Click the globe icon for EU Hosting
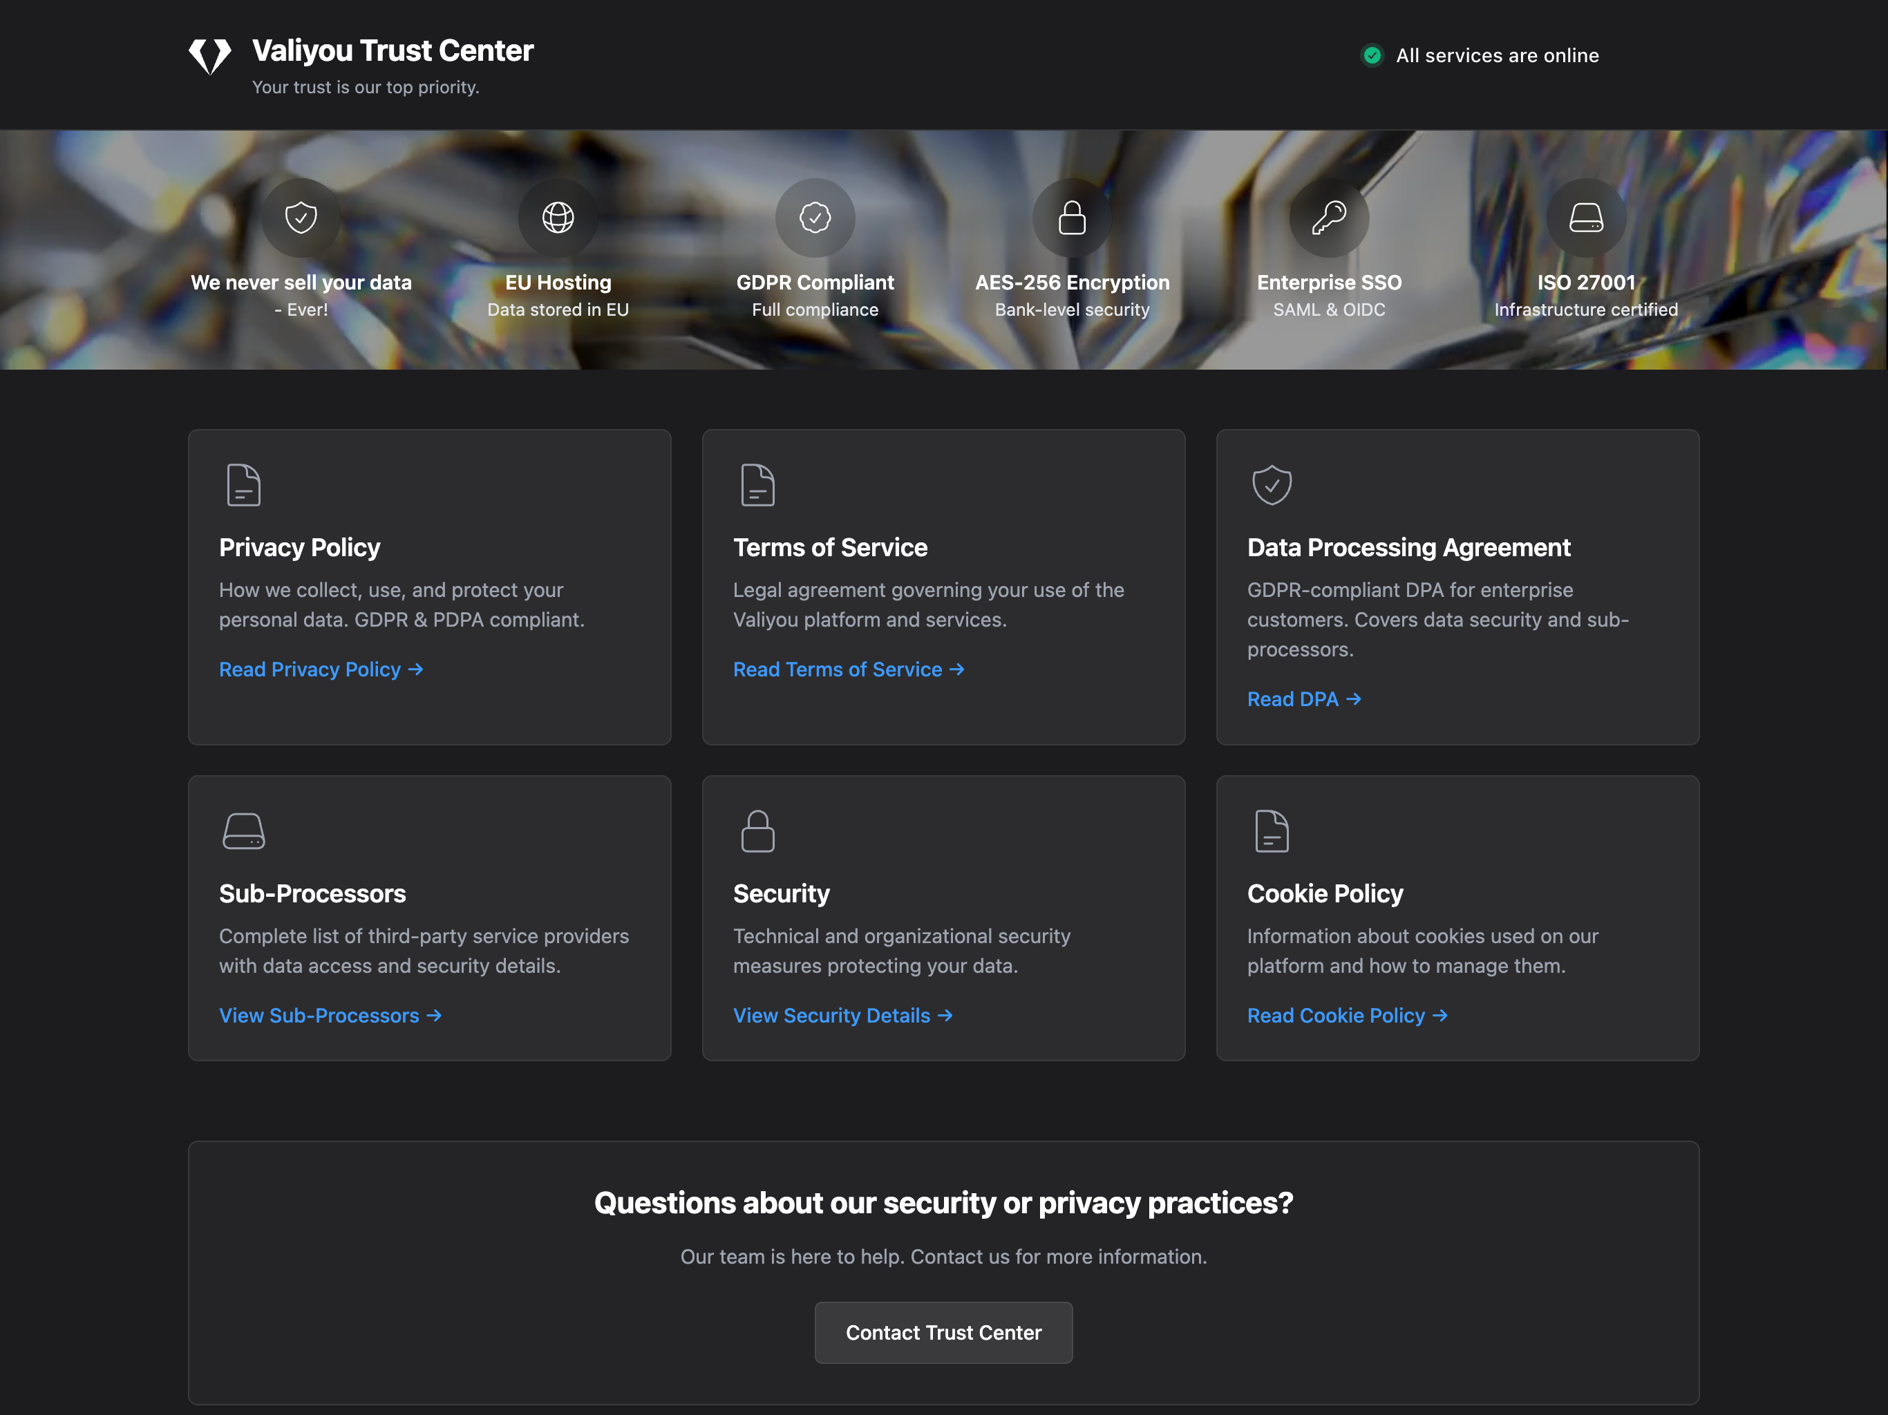Screen dimensions: 1888x1415 click(558, 218)
